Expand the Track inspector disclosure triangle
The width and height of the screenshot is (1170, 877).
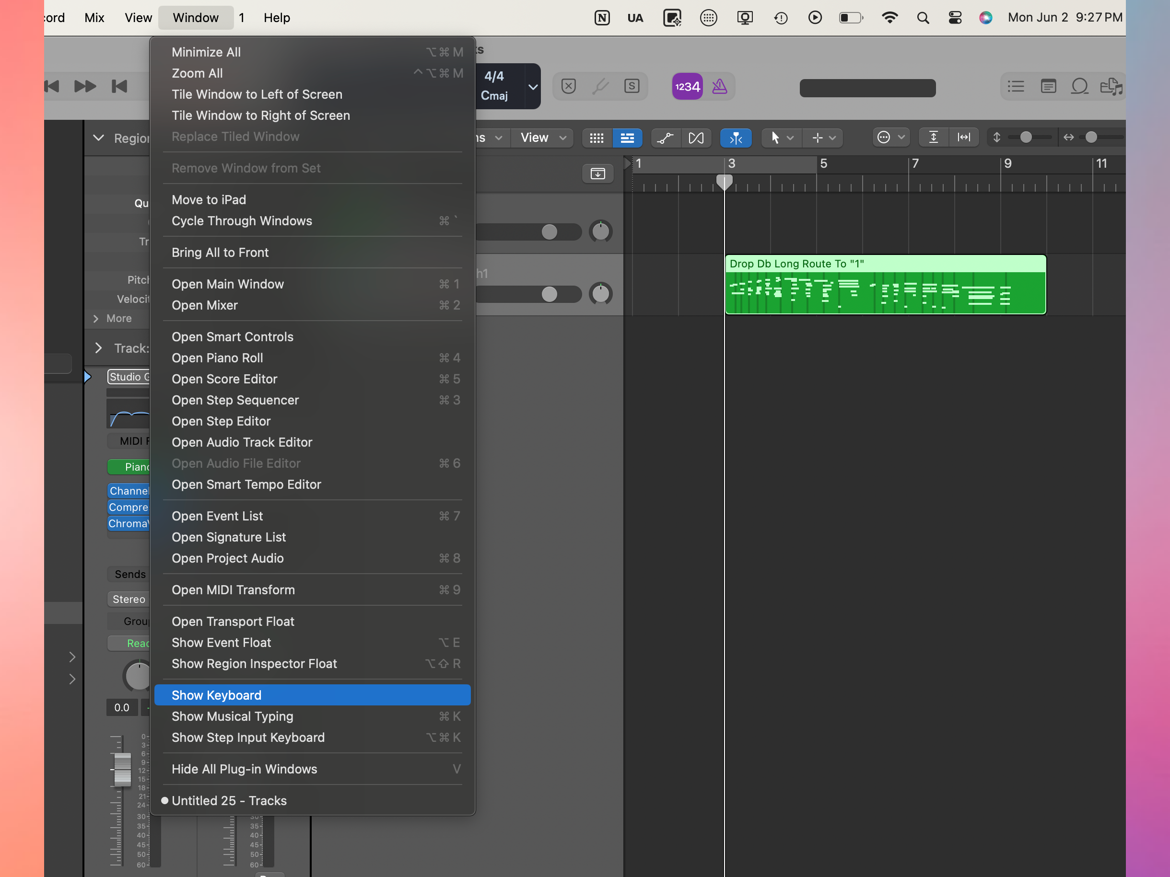coord(98,348)
